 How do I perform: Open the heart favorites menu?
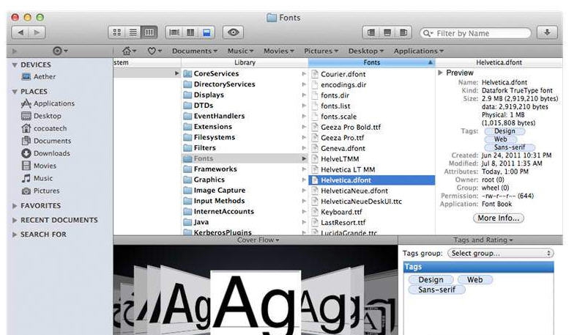point(155,51)
